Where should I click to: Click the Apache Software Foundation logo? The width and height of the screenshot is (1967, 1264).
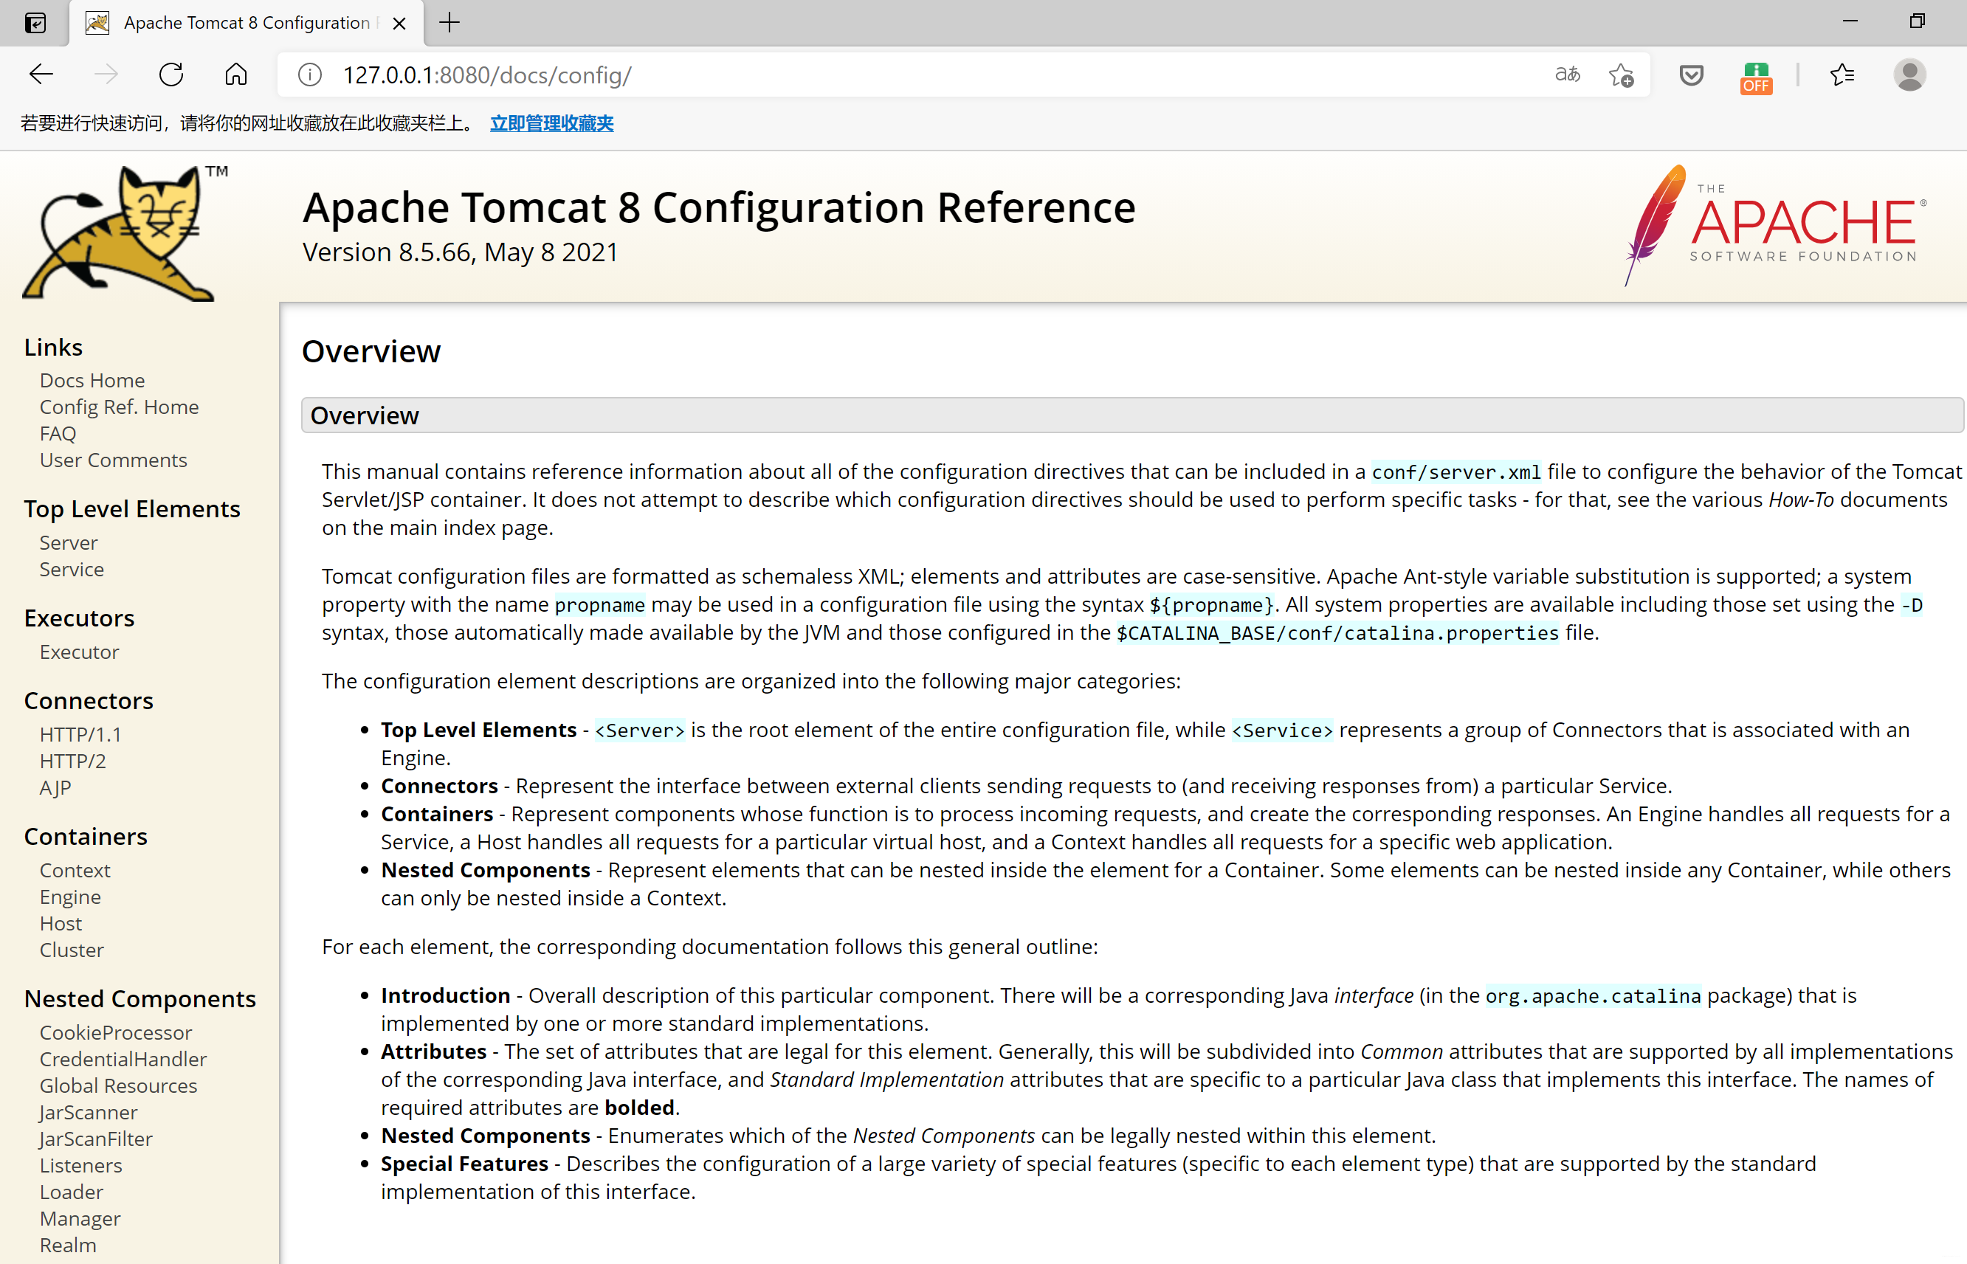coord(1775,225)
